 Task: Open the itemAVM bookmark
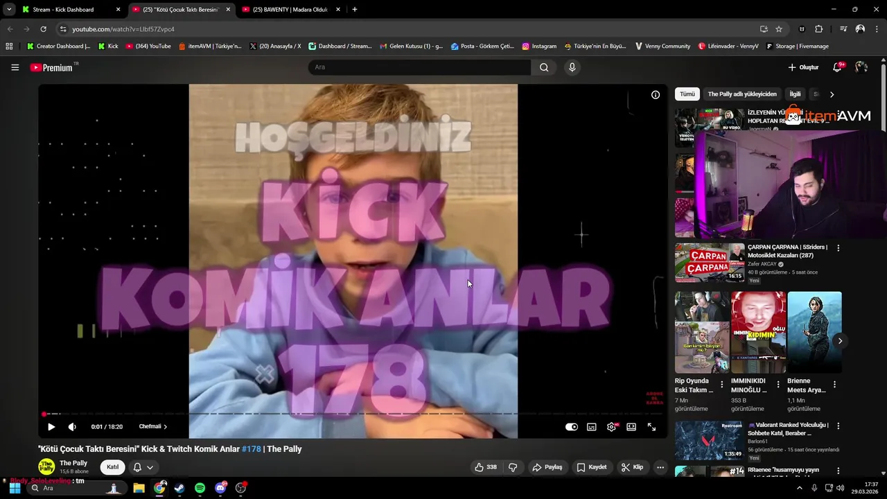210,46
